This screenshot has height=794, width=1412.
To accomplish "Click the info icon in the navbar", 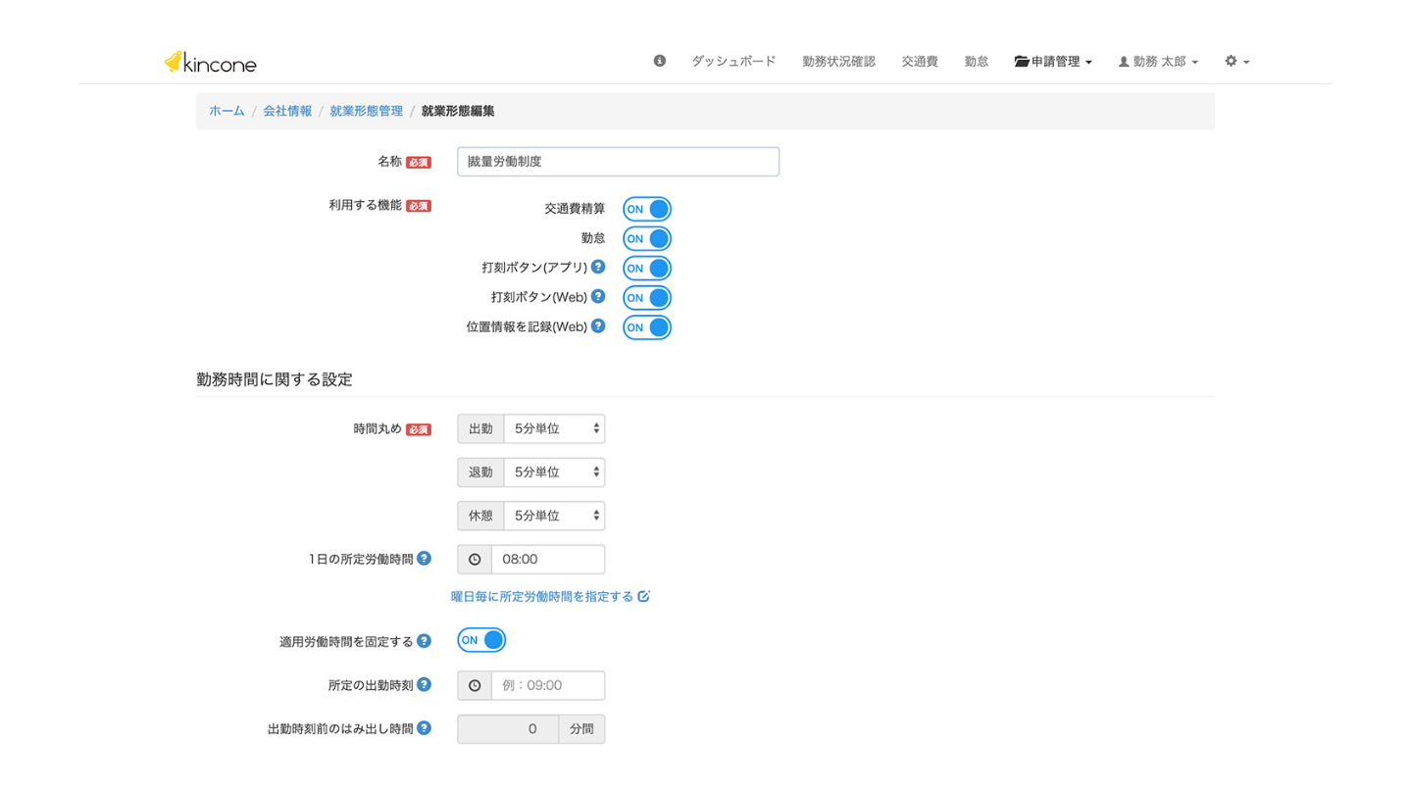I will (660, 61).
